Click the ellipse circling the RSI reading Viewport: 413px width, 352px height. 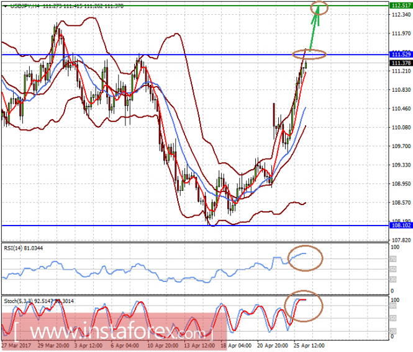pyautogui.click(x=306, y=258)
